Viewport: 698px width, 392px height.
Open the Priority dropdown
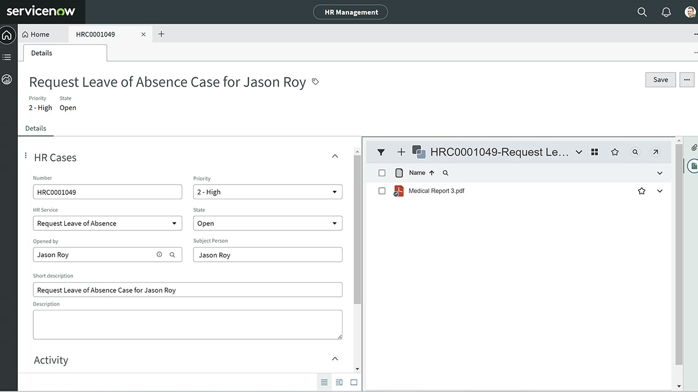click(268, 192)
